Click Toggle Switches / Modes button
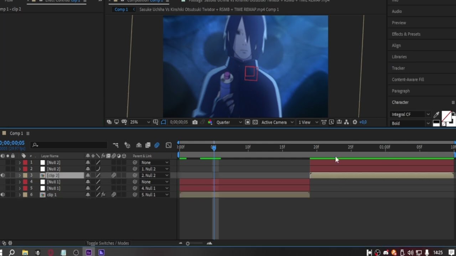 coord(108,243)
